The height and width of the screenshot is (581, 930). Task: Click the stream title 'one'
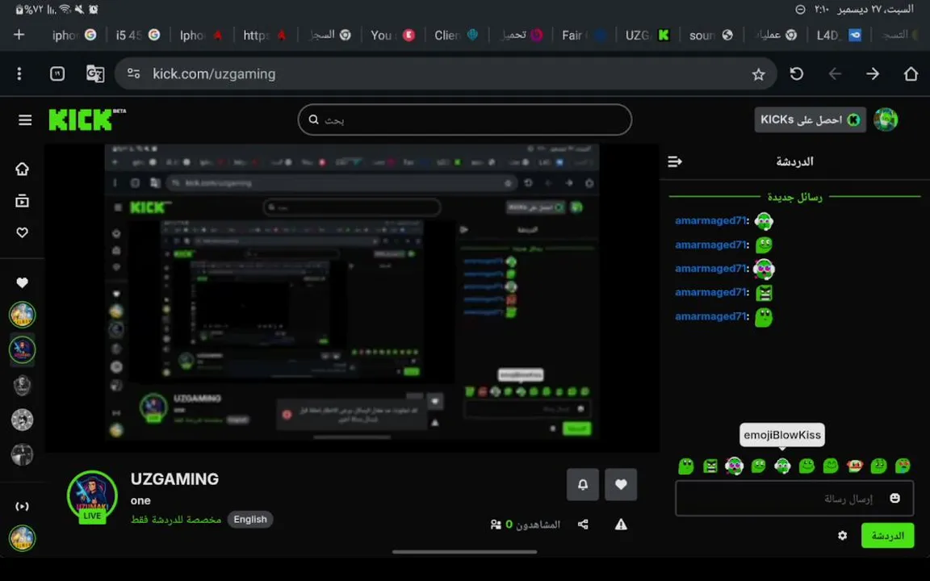(x=140, y=500)
